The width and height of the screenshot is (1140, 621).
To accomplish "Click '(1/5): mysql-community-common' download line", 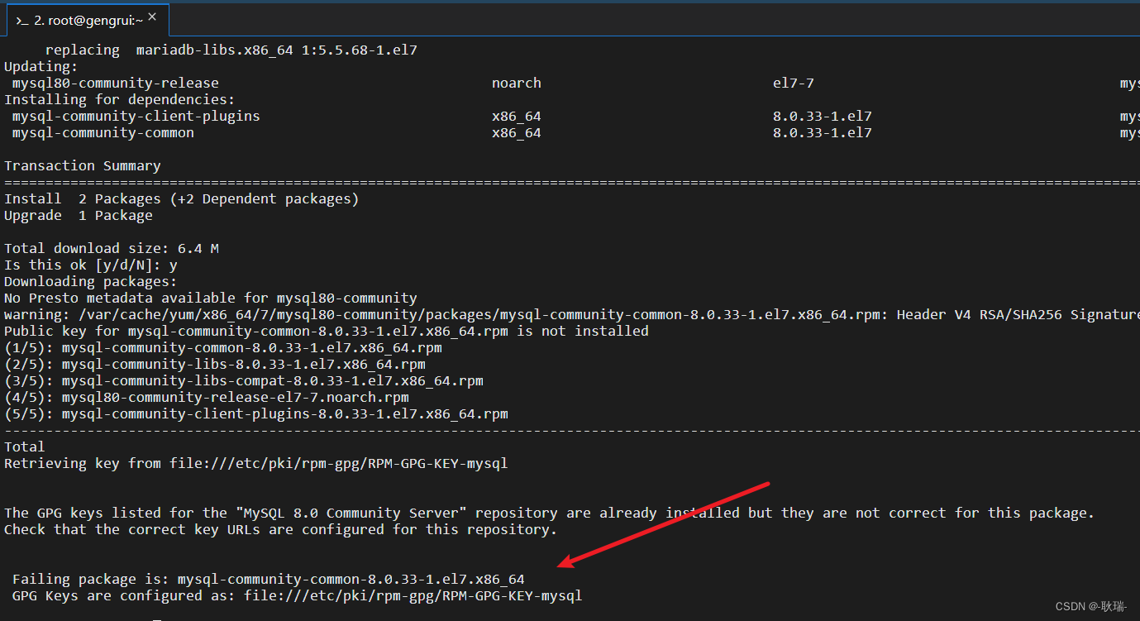I will (x=223, y=348).
